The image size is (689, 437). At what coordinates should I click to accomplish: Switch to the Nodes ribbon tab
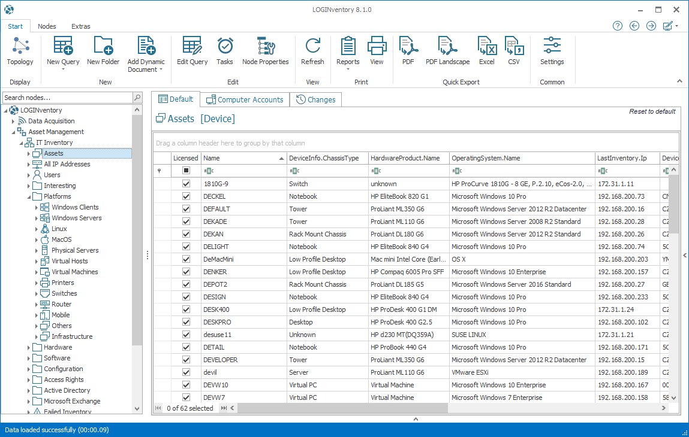click(47, 26)
